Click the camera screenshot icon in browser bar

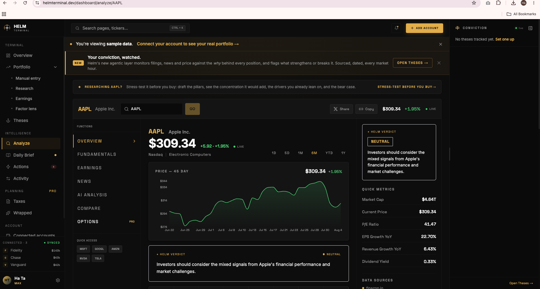tap(488, 3)
